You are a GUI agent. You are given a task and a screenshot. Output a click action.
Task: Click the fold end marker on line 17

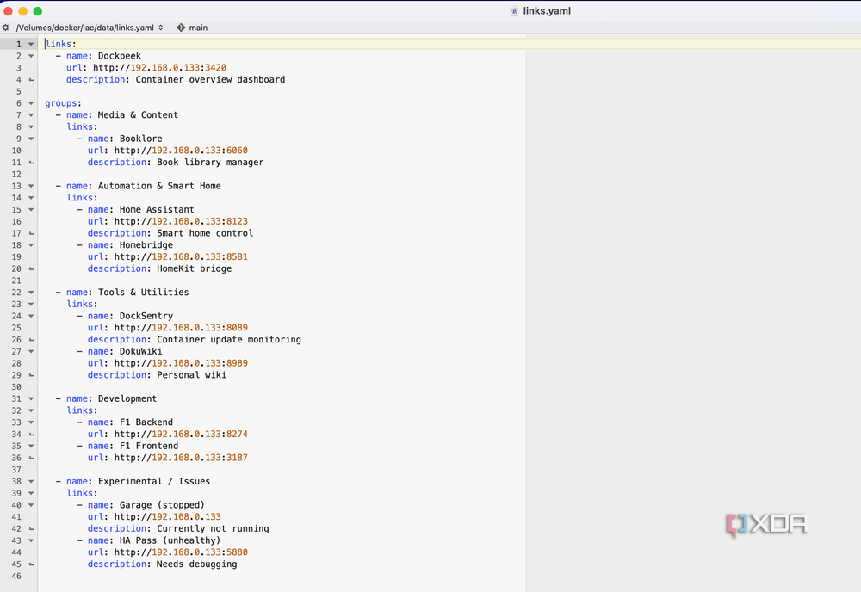pos(31,233)
